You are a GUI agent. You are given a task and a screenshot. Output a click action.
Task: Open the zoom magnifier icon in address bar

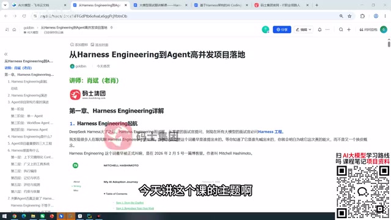tap(341, 16)
